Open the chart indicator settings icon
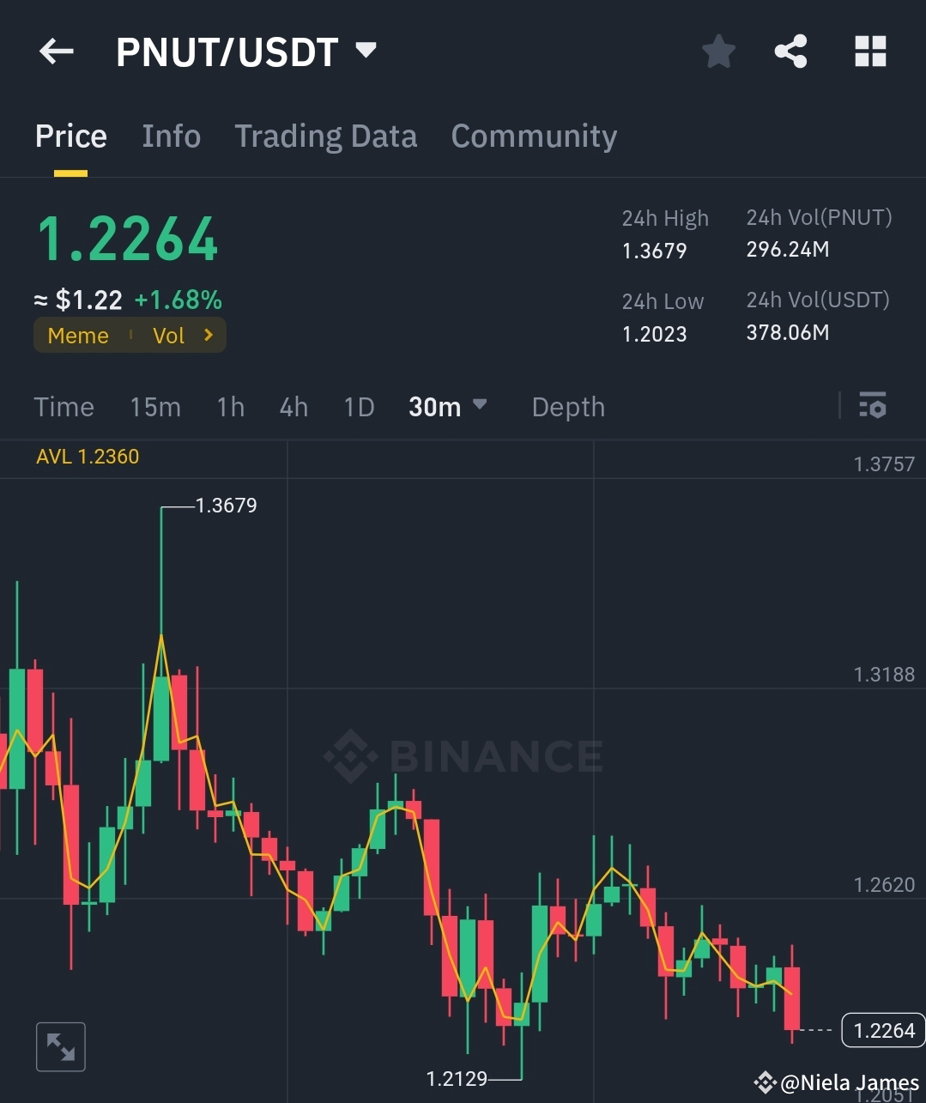The image size is (926, 1103). click(872, 405)
